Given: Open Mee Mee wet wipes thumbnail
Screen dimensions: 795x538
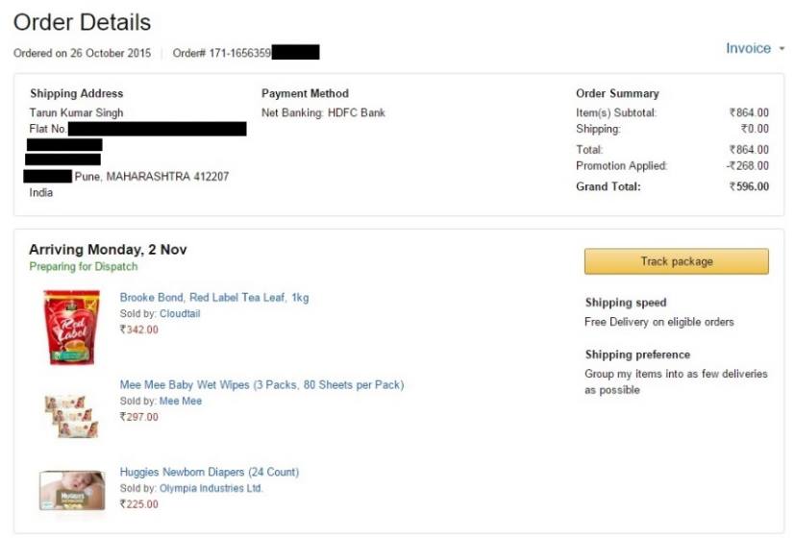Looking at the screenshot, I should (x=71, y=416).
